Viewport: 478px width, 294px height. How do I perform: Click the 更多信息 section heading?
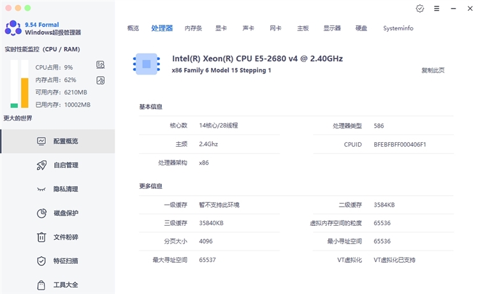coord(150,186)
